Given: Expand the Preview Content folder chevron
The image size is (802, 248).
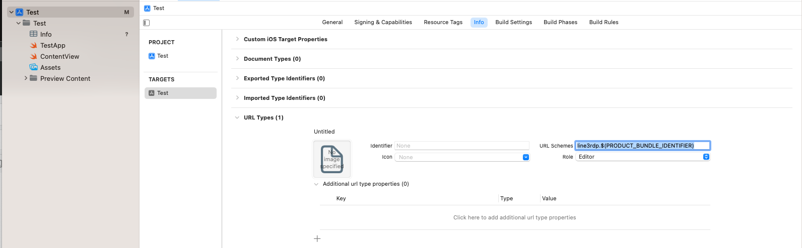Looking at the screenshot, I should point(26,78).
